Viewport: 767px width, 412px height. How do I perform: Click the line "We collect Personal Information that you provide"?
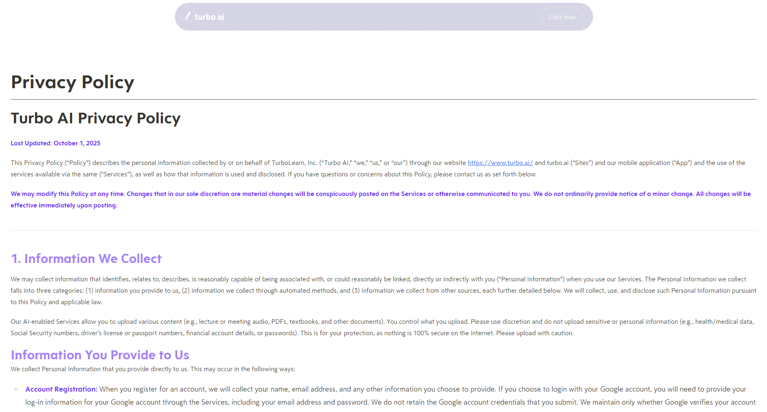pyautogui.click(x=153, y=369)
